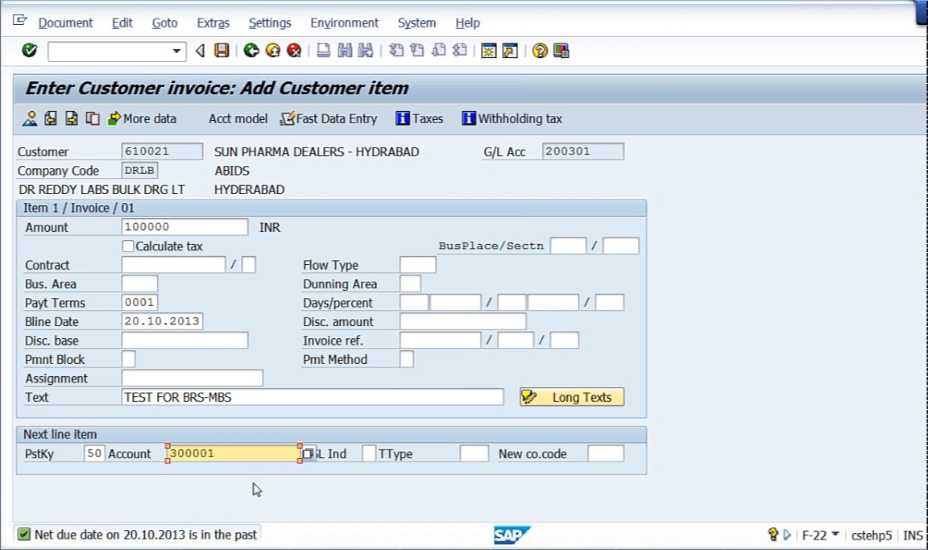Click the Acct model button
Image resolution: width=928 pixels, height=550 pixels.
coord(238,119)
